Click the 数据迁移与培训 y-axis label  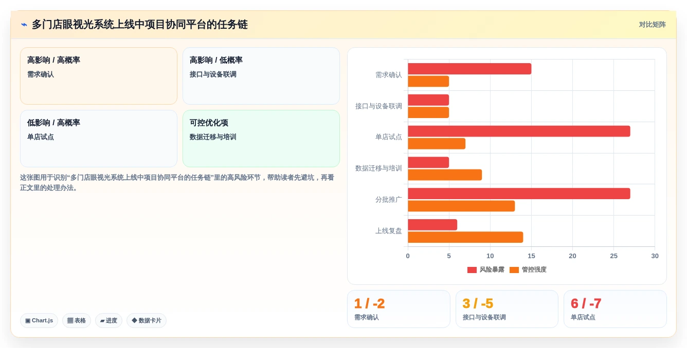(379, 168)
